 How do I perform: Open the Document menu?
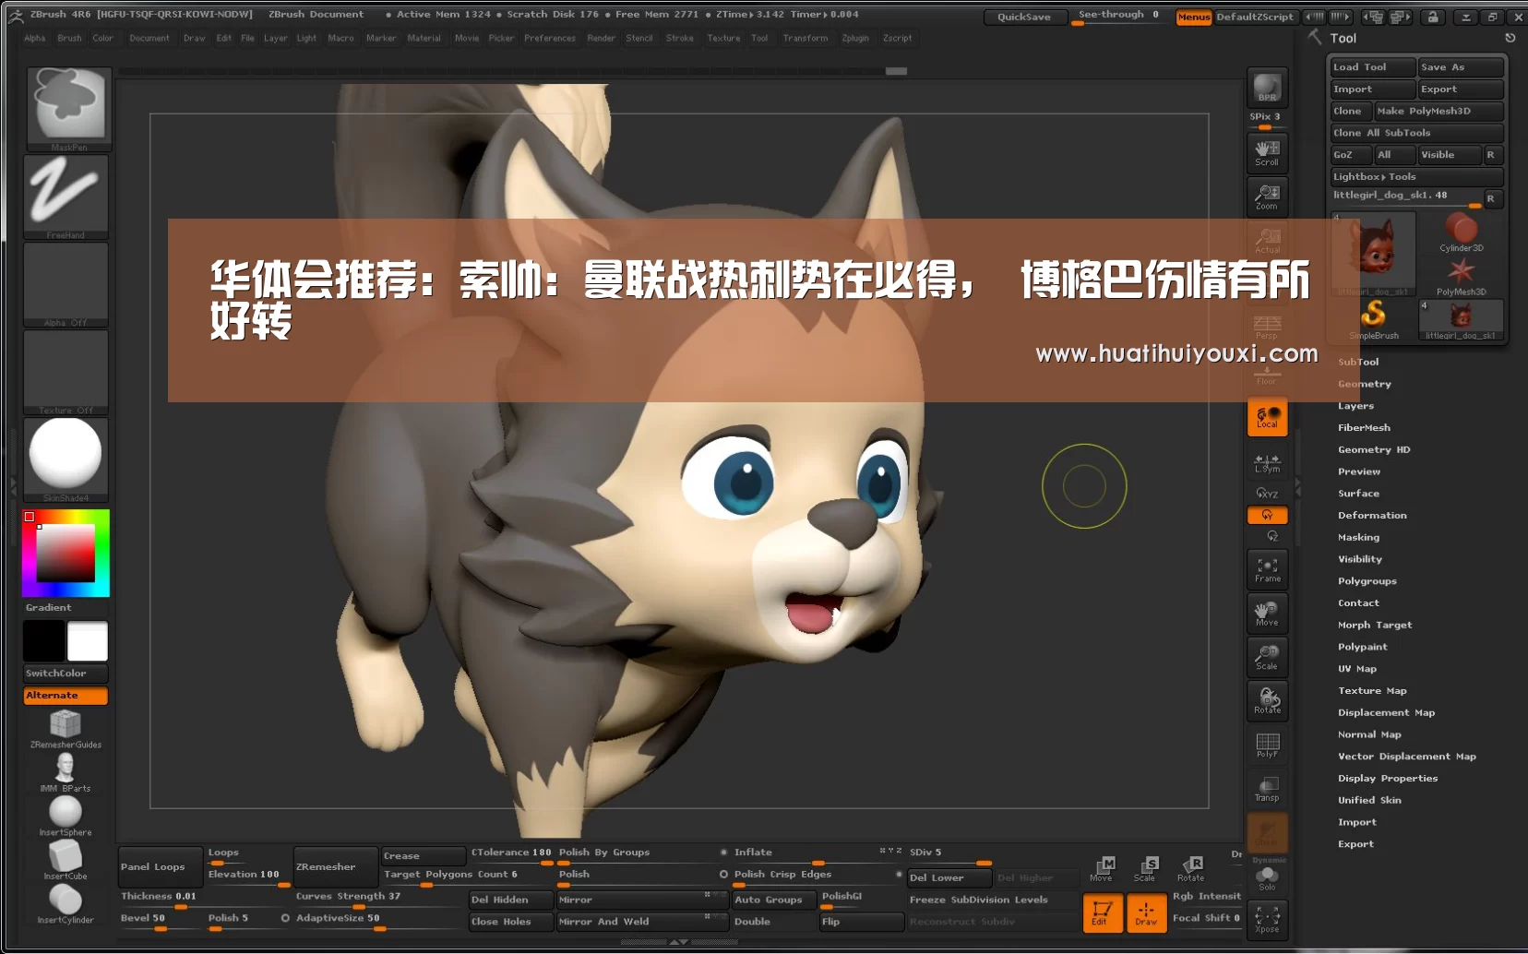click(149, 38)
